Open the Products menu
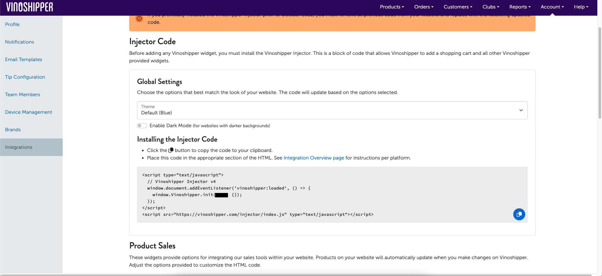This screenshot has width=602, height=276. click(392, 7)
